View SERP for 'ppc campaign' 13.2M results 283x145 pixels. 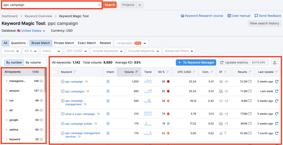pos(250,82)
